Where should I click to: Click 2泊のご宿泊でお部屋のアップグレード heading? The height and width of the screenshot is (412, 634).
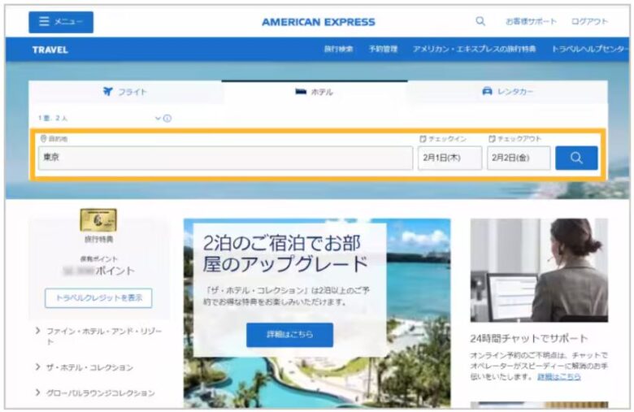[x=284, y=254]
